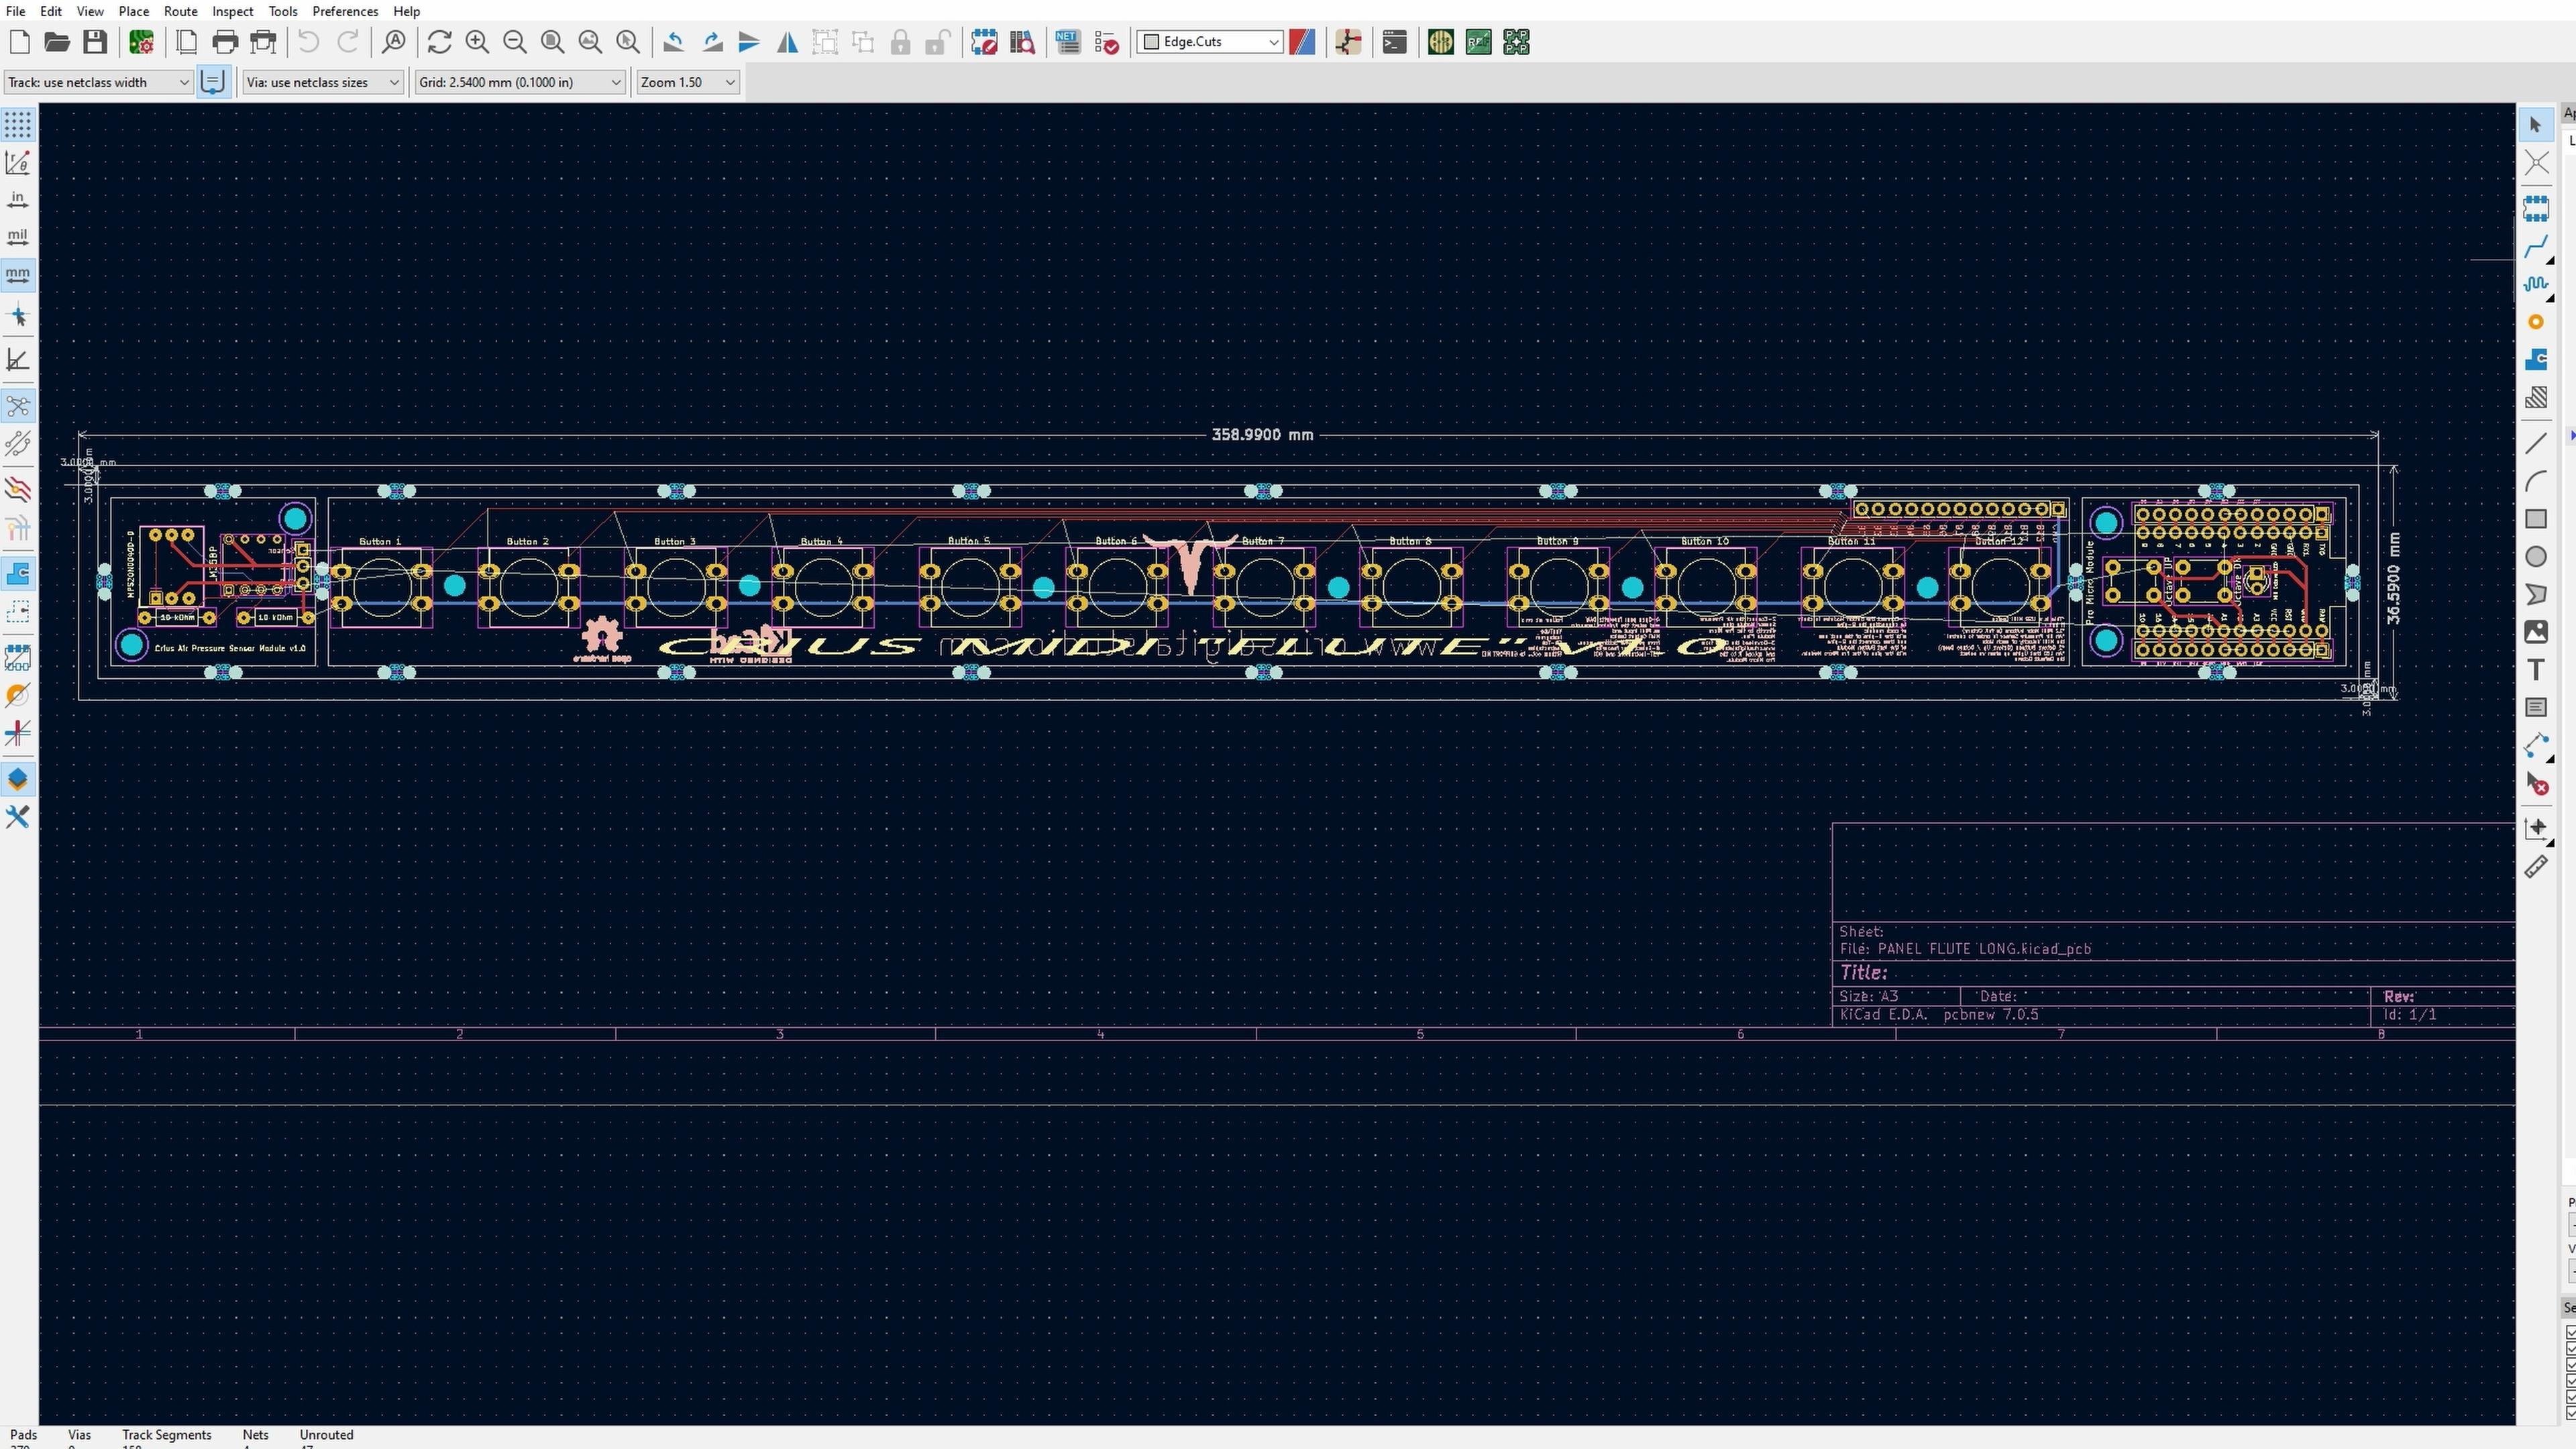Select the Route Tracks tool
2576x1449 pixels.
(2536, 247)
